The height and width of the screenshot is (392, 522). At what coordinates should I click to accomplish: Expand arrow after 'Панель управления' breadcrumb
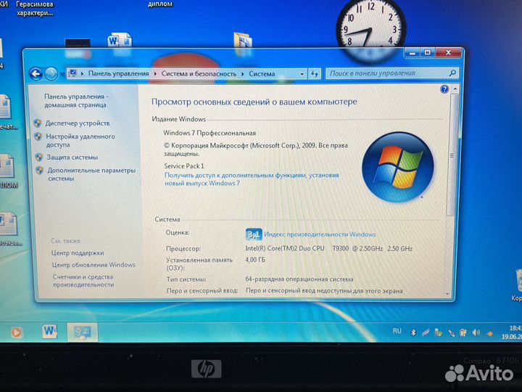(x=155, y=73)
